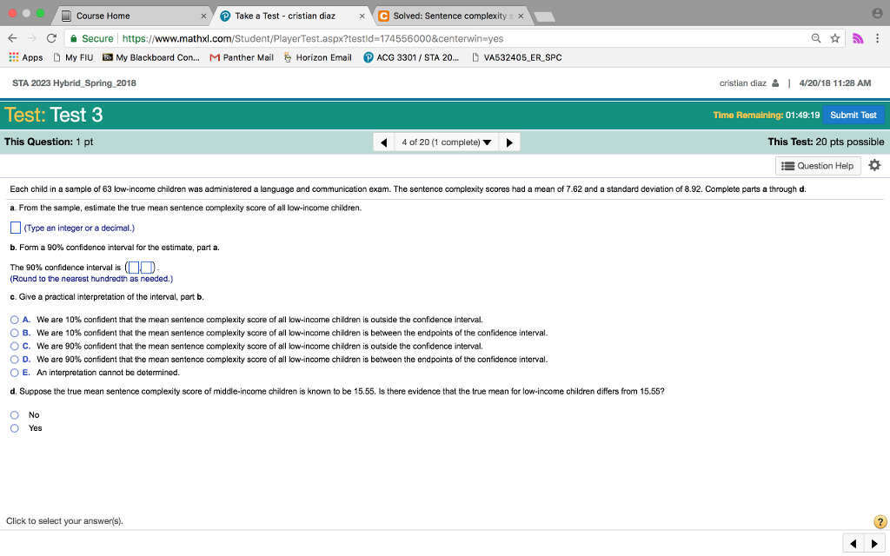The height and width of the screenshot is (556, 890).
Task: Click the address bar URL
Action: point(313,38)
